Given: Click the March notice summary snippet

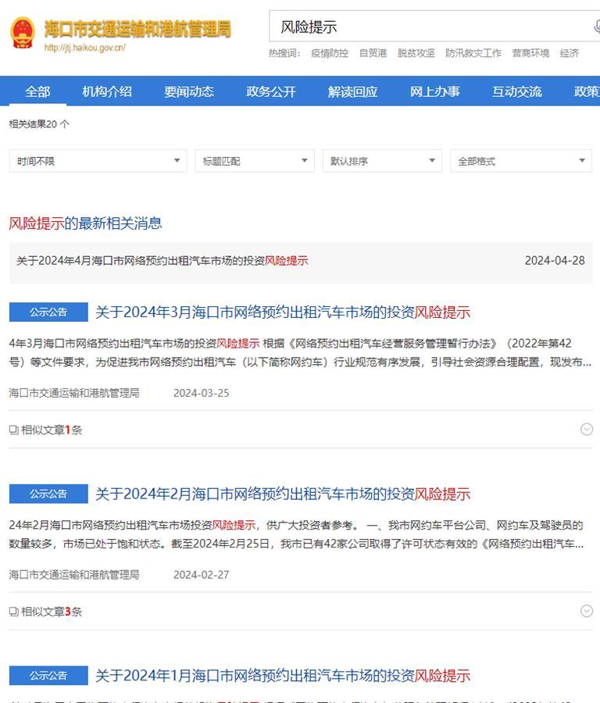Looking at the screenshot, I should [300, 353].
